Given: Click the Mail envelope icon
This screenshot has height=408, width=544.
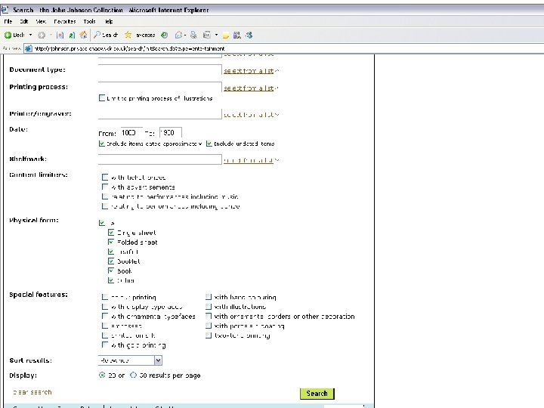Looking at the screenshot, I should pos(178,35).
